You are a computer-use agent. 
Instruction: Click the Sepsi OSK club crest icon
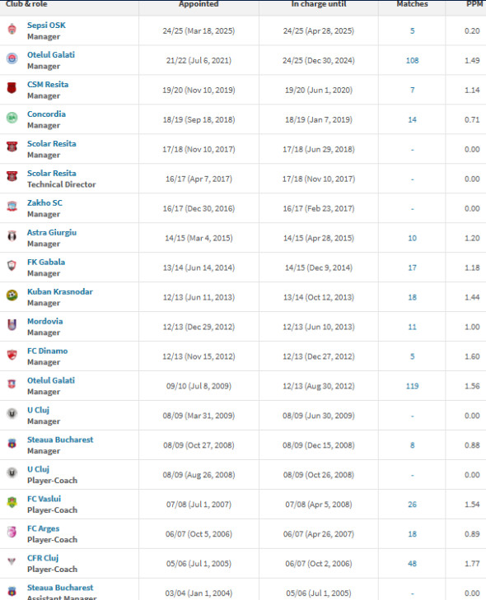12,29
